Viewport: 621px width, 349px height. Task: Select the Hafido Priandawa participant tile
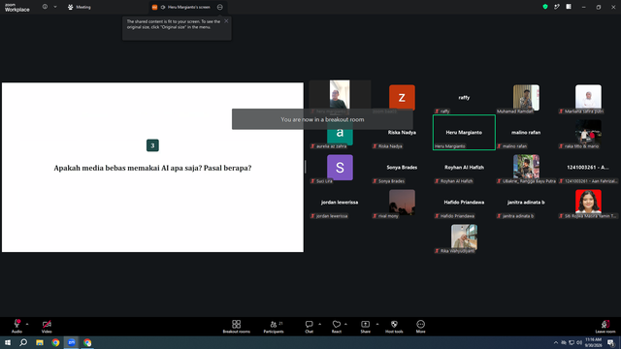[464, 203]
